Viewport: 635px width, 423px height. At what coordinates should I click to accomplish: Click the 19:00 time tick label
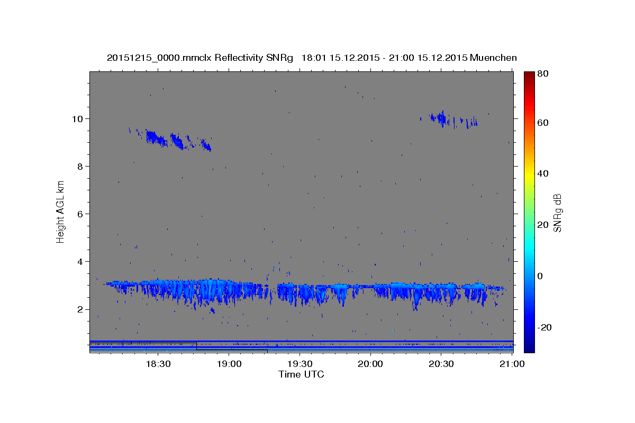(229, 364)
